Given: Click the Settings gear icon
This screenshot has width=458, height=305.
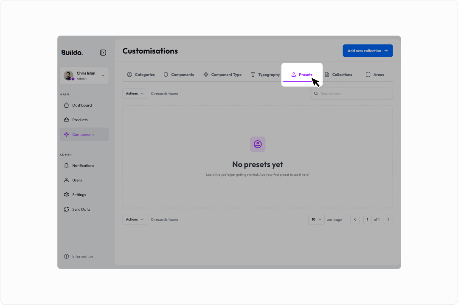Looking at the screenshot, I should point(67,195).
